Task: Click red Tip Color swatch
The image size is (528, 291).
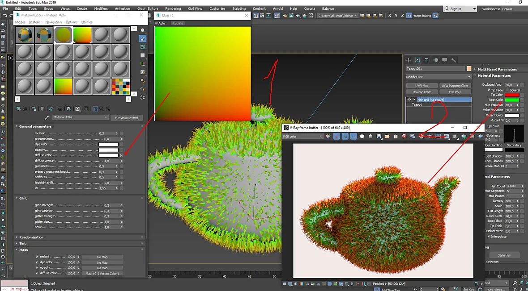Action: (512, 95)
